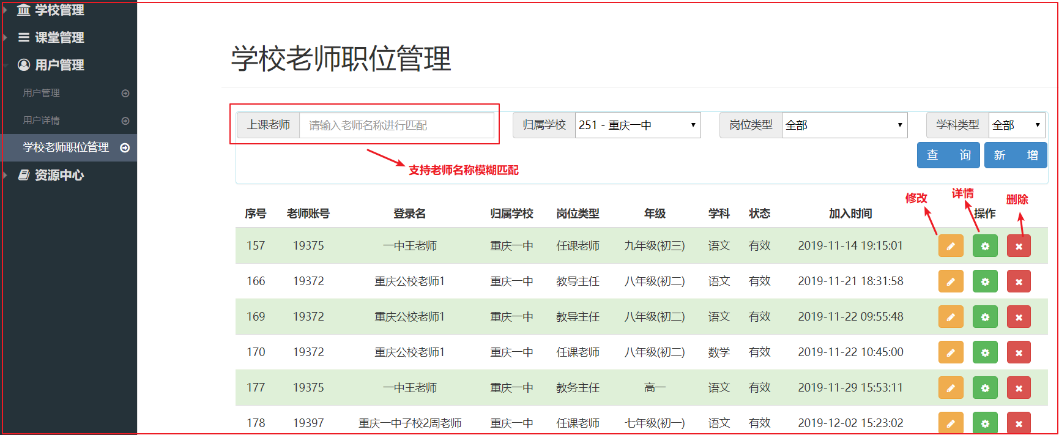This screenshot has width=1059, height=435.
Task: Click the 新增 add button
Action: [x=1016, y=155]
